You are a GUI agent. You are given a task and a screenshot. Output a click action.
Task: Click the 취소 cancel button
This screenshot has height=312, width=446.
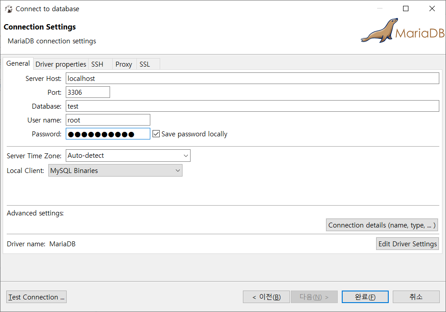click(416, 297)
